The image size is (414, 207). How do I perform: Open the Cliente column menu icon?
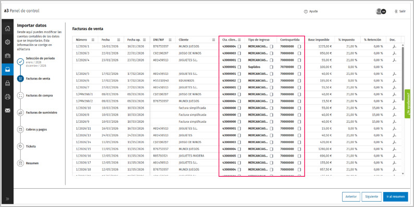(x=213, y=40)
